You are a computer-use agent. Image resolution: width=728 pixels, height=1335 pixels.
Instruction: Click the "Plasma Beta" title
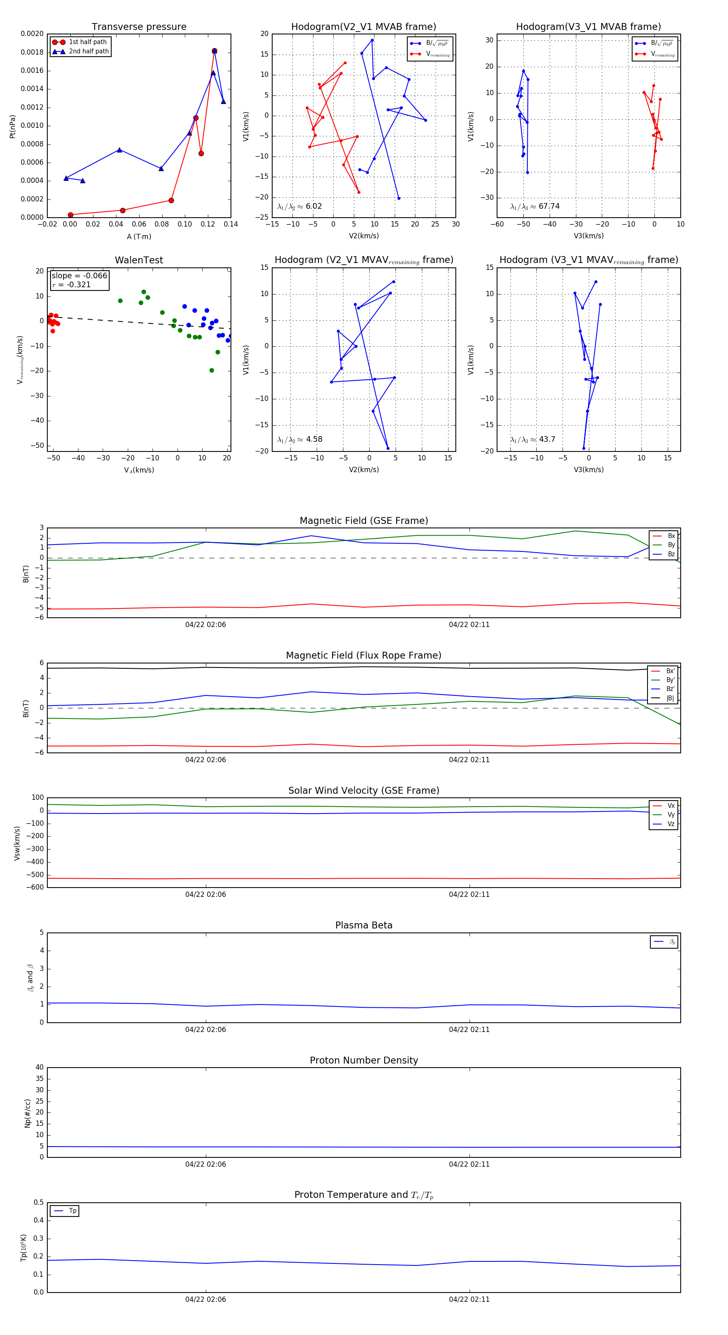click(364, 925)
